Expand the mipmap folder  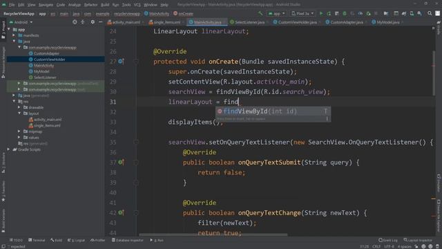pyautogui.click(x=19, y=131)
